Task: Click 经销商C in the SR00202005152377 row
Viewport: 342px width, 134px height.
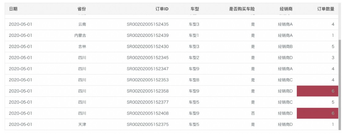Action: 285,102
